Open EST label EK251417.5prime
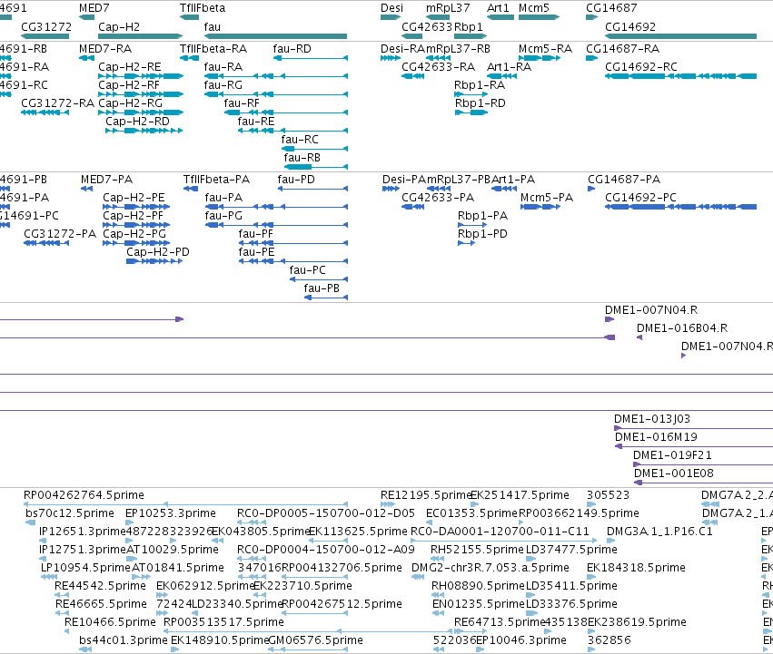 520,495
